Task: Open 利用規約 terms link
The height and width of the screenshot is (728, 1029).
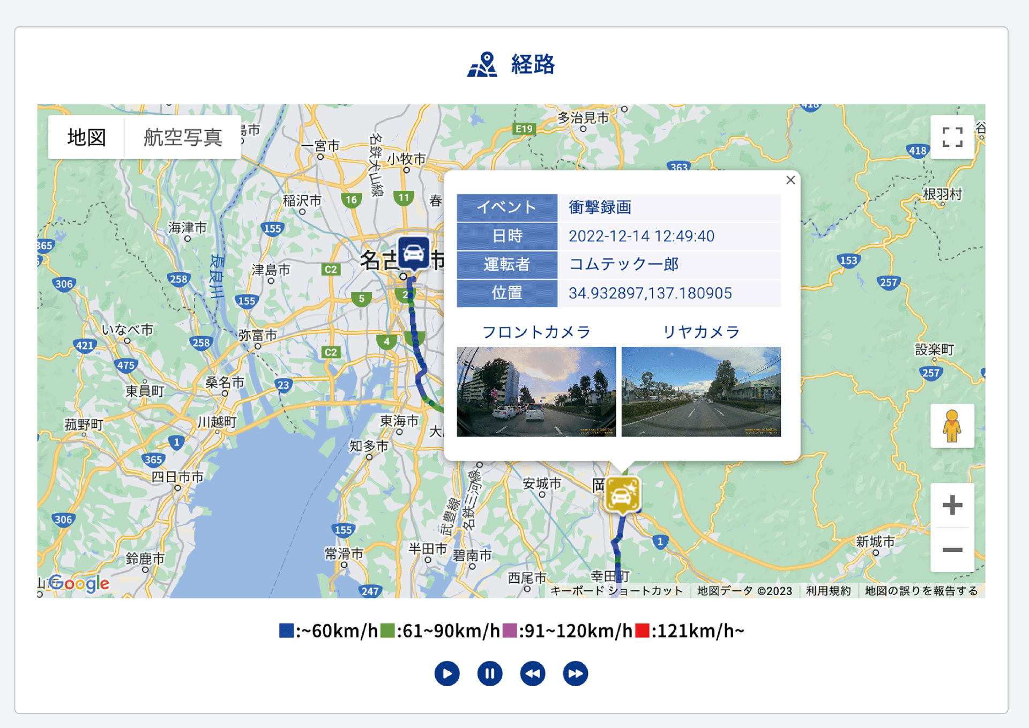Action: pyautogui.click(x=829, y=591)
